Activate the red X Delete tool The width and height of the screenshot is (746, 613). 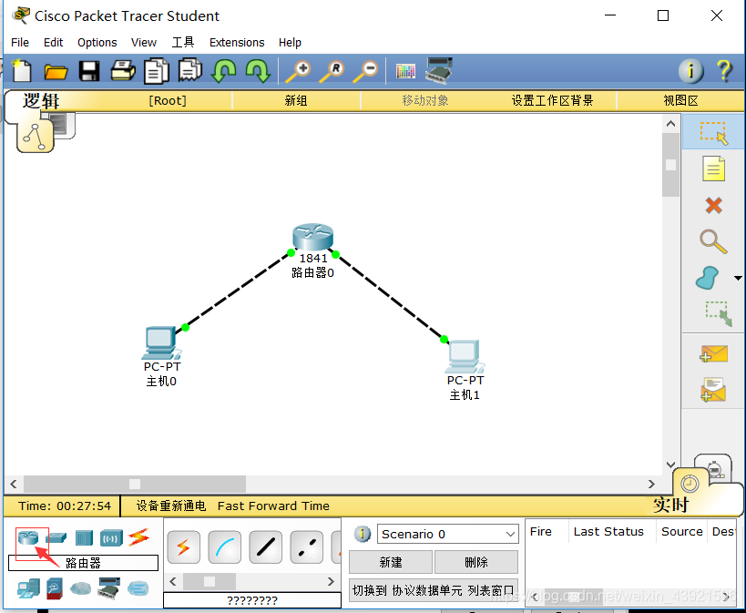[713, 206]
